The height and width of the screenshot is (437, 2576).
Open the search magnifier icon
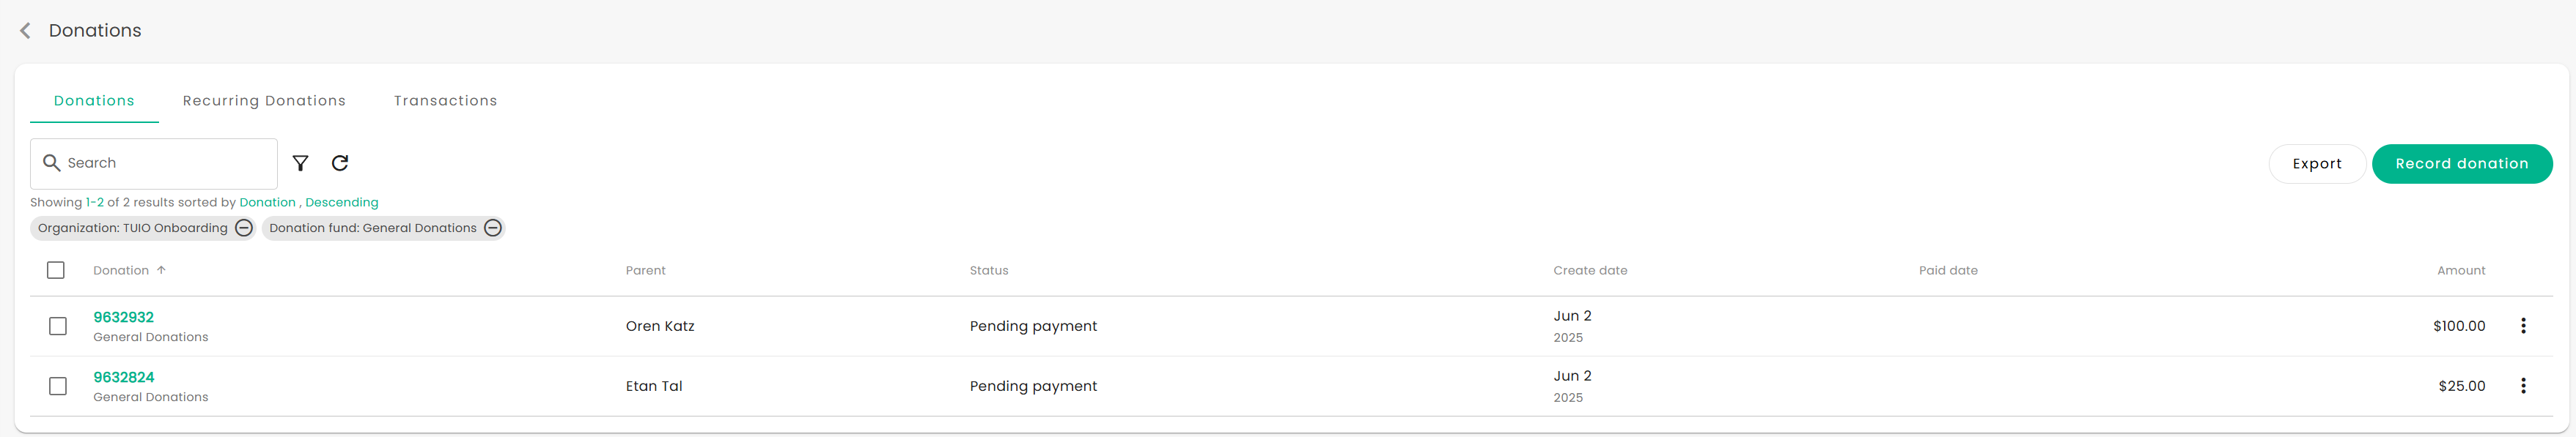pyautogui.click(x=52, y=162)
